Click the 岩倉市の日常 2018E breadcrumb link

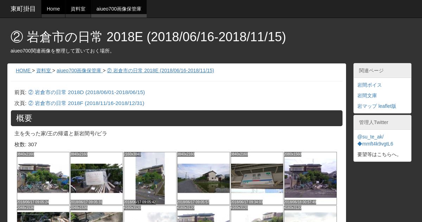[160, 70]
